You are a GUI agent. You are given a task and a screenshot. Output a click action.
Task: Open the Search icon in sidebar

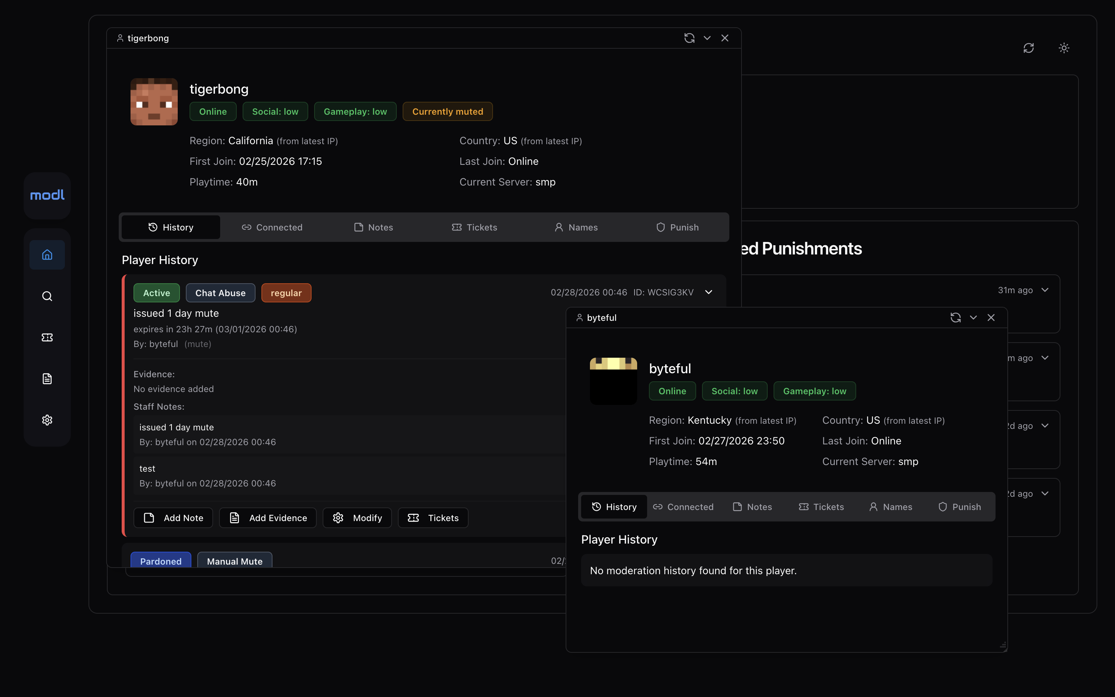click(47, 296)
